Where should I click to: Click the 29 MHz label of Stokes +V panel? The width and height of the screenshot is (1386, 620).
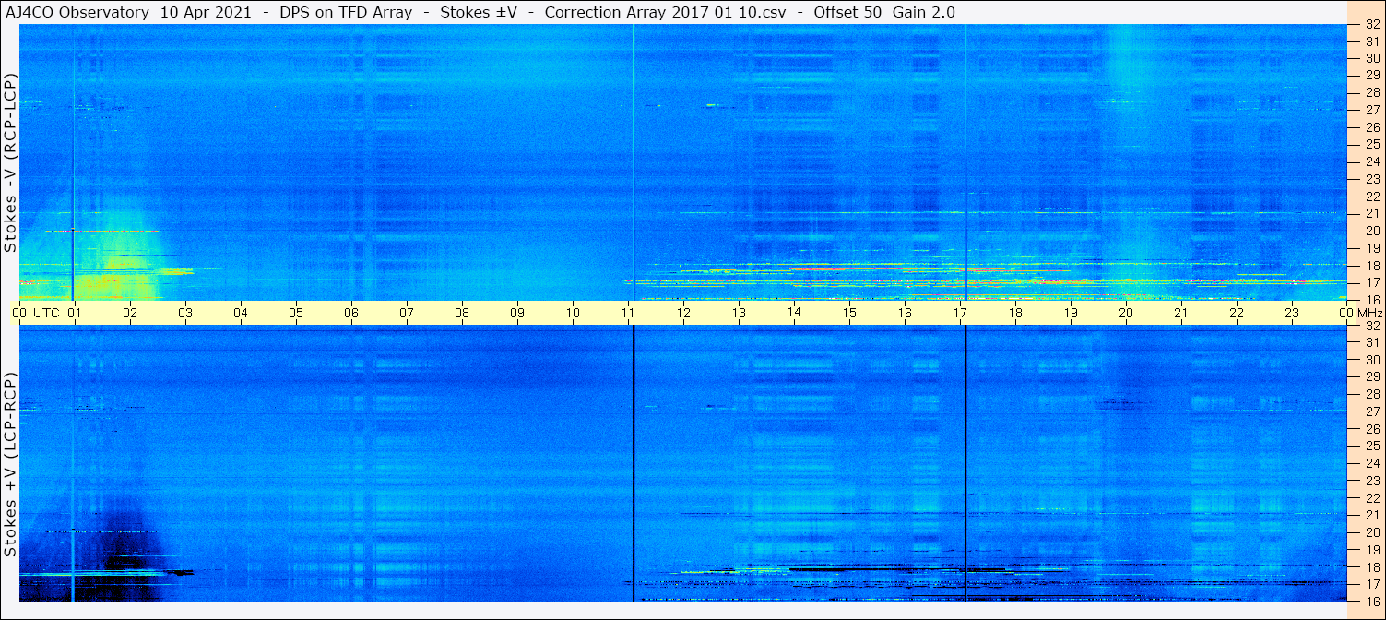pyautogui.click(x=1372, y=377)
